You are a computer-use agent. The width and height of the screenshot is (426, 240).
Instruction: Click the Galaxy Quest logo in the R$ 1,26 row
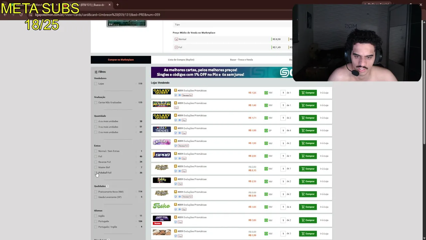click(162, 92)
